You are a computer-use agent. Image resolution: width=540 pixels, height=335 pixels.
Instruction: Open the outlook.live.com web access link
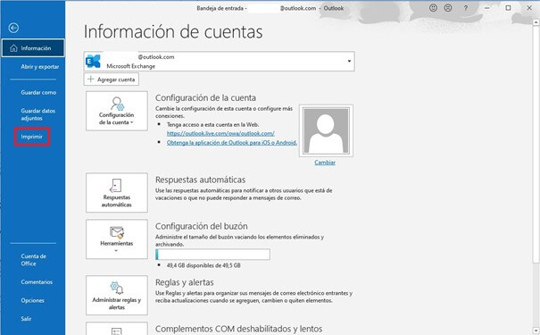click(220, 133)
